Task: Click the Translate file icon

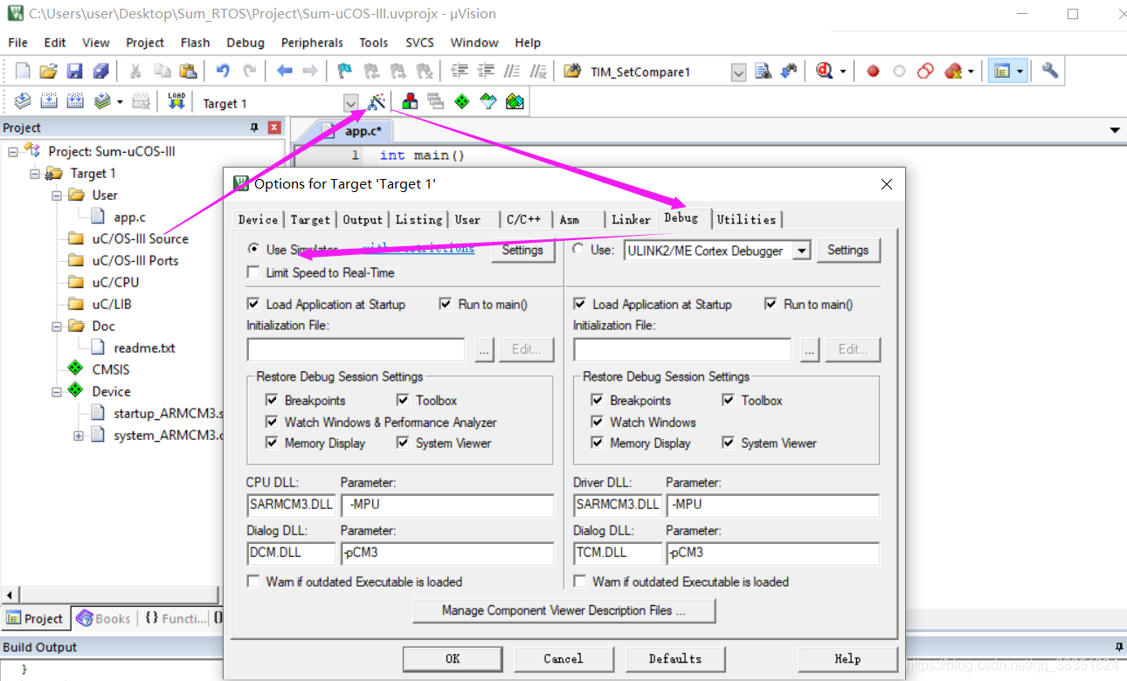Action: [x=23, y=102]
